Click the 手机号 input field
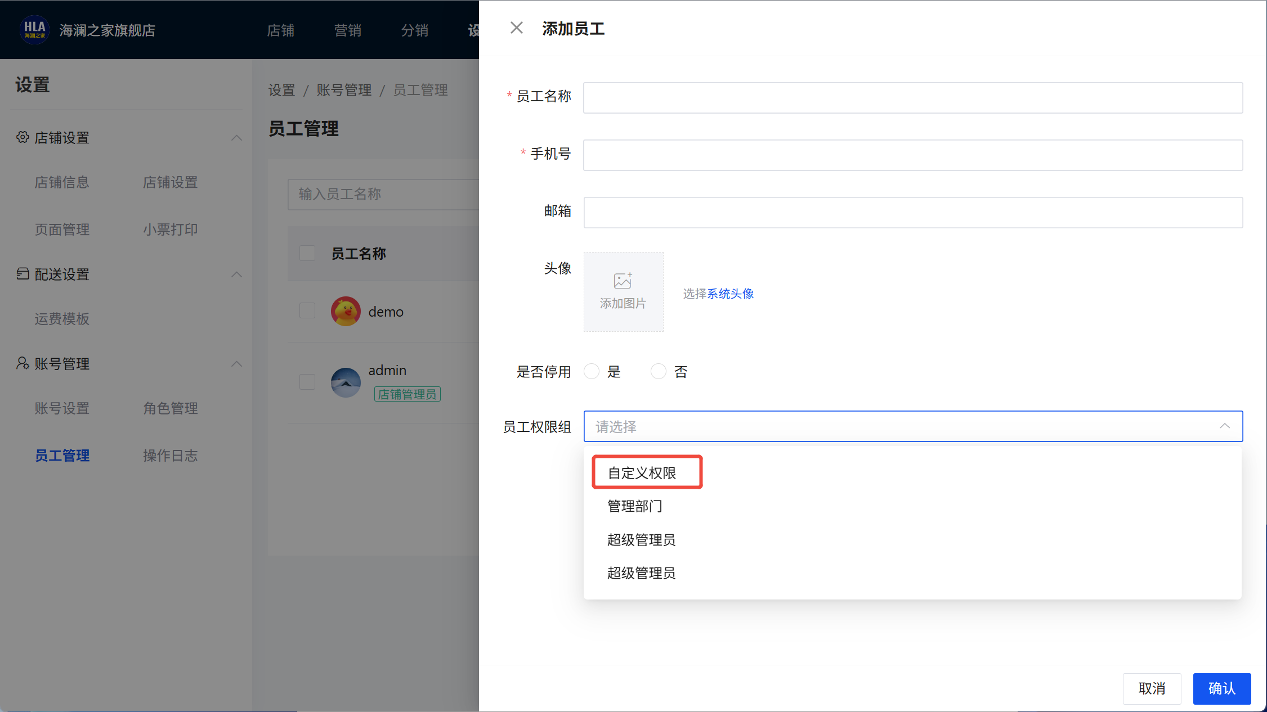The height and width of the screenshot is (712, 1267). point(912,155)
